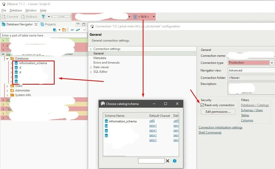Select the Metadata settings page
Viewport: 275px width, 169px height.
point(100,58)
